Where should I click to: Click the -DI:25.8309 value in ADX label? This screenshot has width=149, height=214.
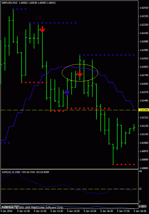point(42,172)
